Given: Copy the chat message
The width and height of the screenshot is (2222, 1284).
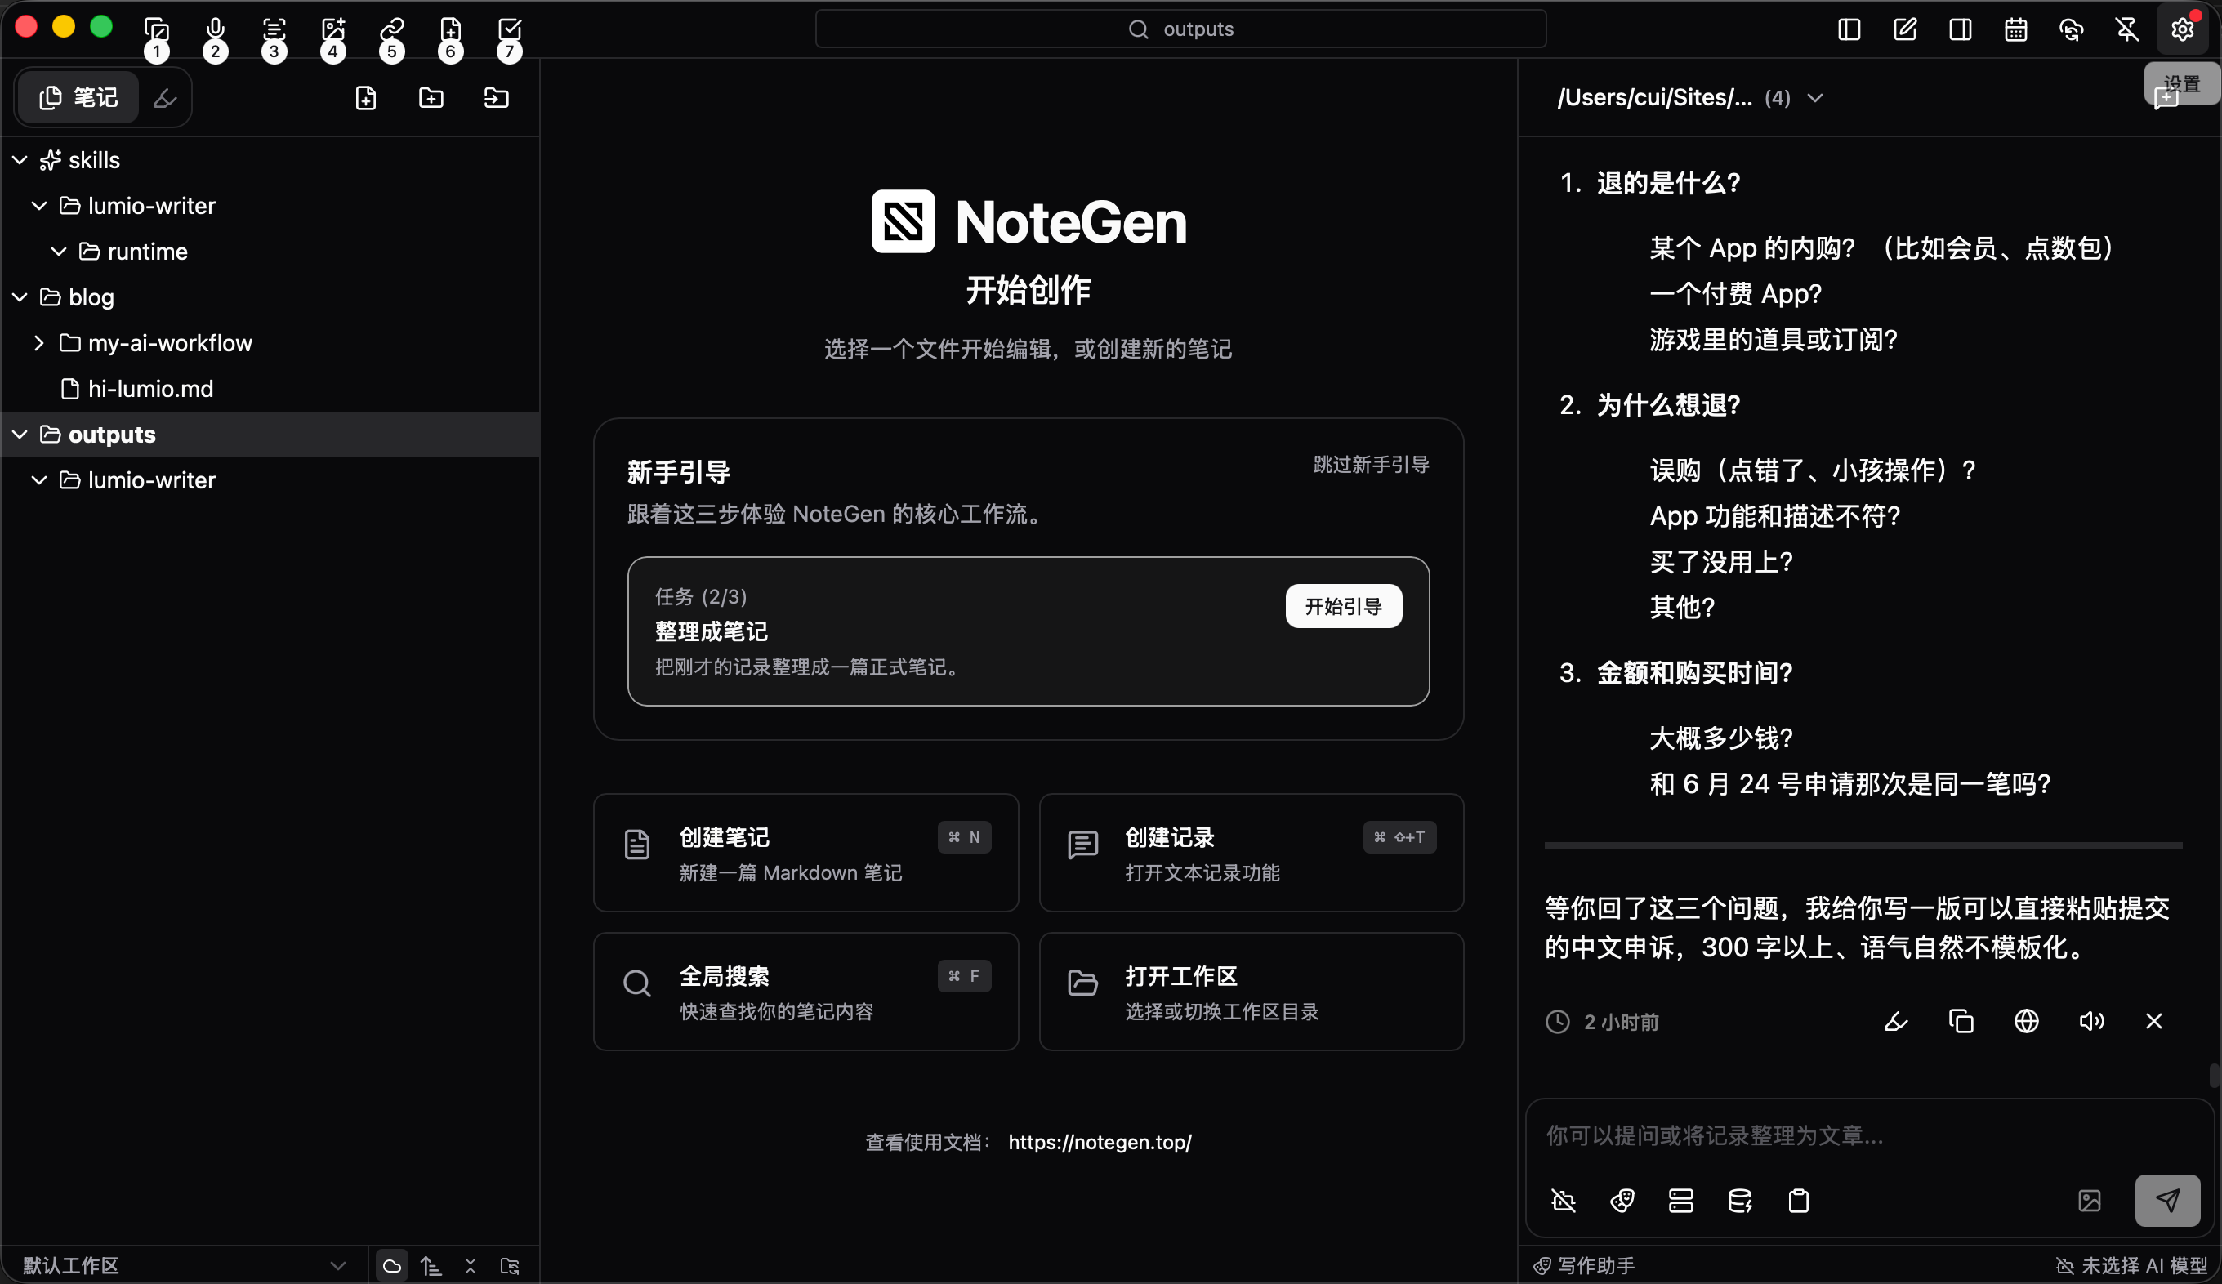Looking at the screenshot, I should (x=1961, y=1021).
